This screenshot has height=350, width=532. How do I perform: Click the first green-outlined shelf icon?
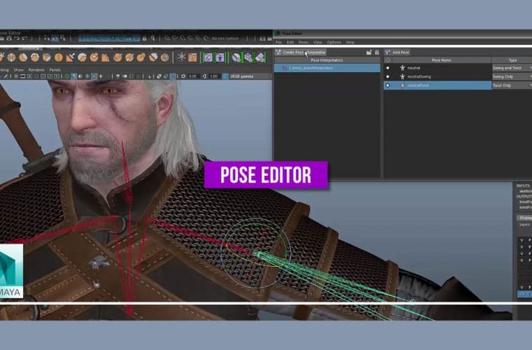pos(207,57)
